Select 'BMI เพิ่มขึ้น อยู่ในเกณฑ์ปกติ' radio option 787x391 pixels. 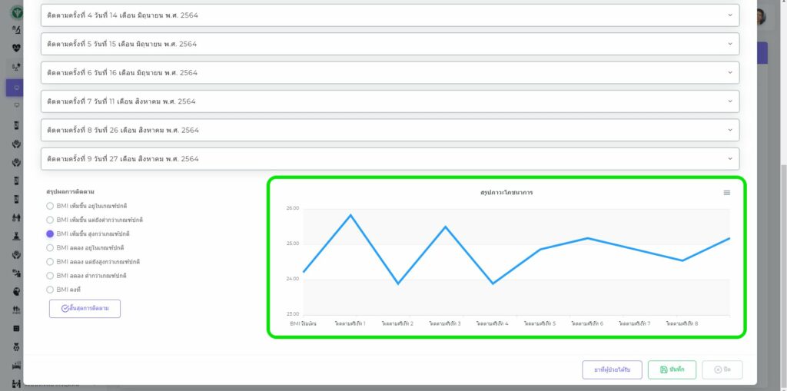click(x=50, y=206)
